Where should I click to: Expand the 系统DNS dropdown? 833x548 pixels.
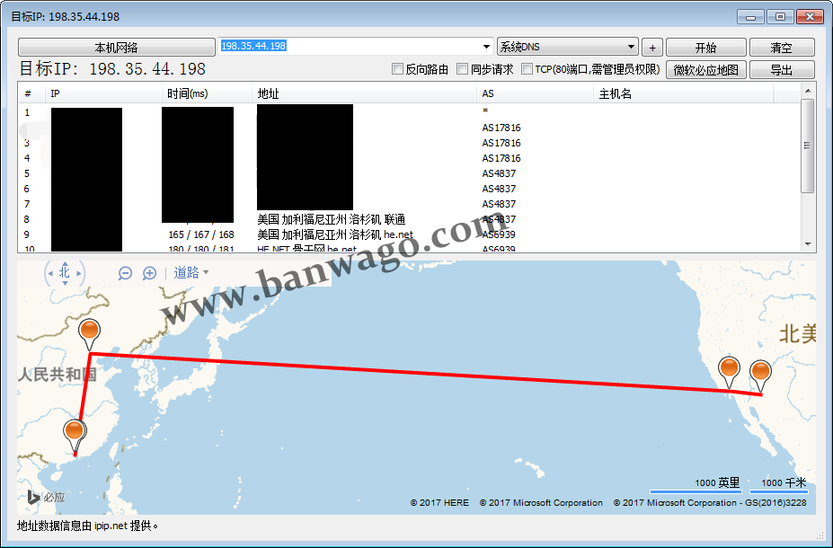632,47
